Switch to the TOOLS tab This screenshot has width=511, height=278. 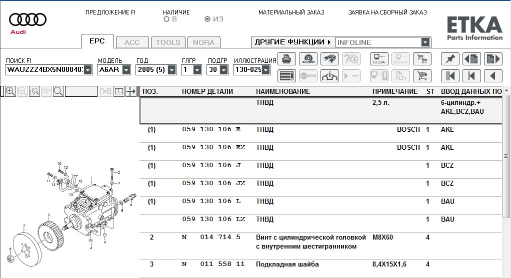[168, 42]
